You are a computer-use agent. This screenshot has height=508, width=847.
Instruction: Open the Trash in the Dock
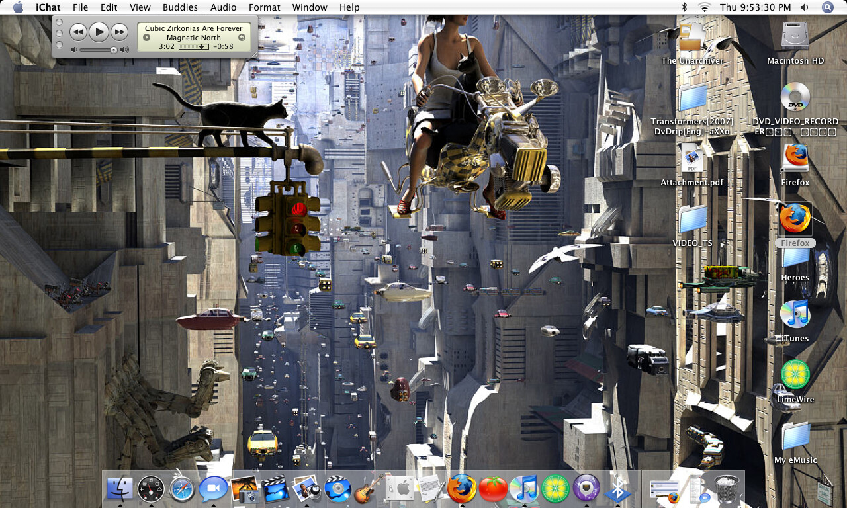click(727, 489)
